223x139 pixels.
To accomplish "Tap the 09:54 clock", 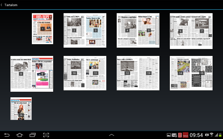I will click(196, 135).
